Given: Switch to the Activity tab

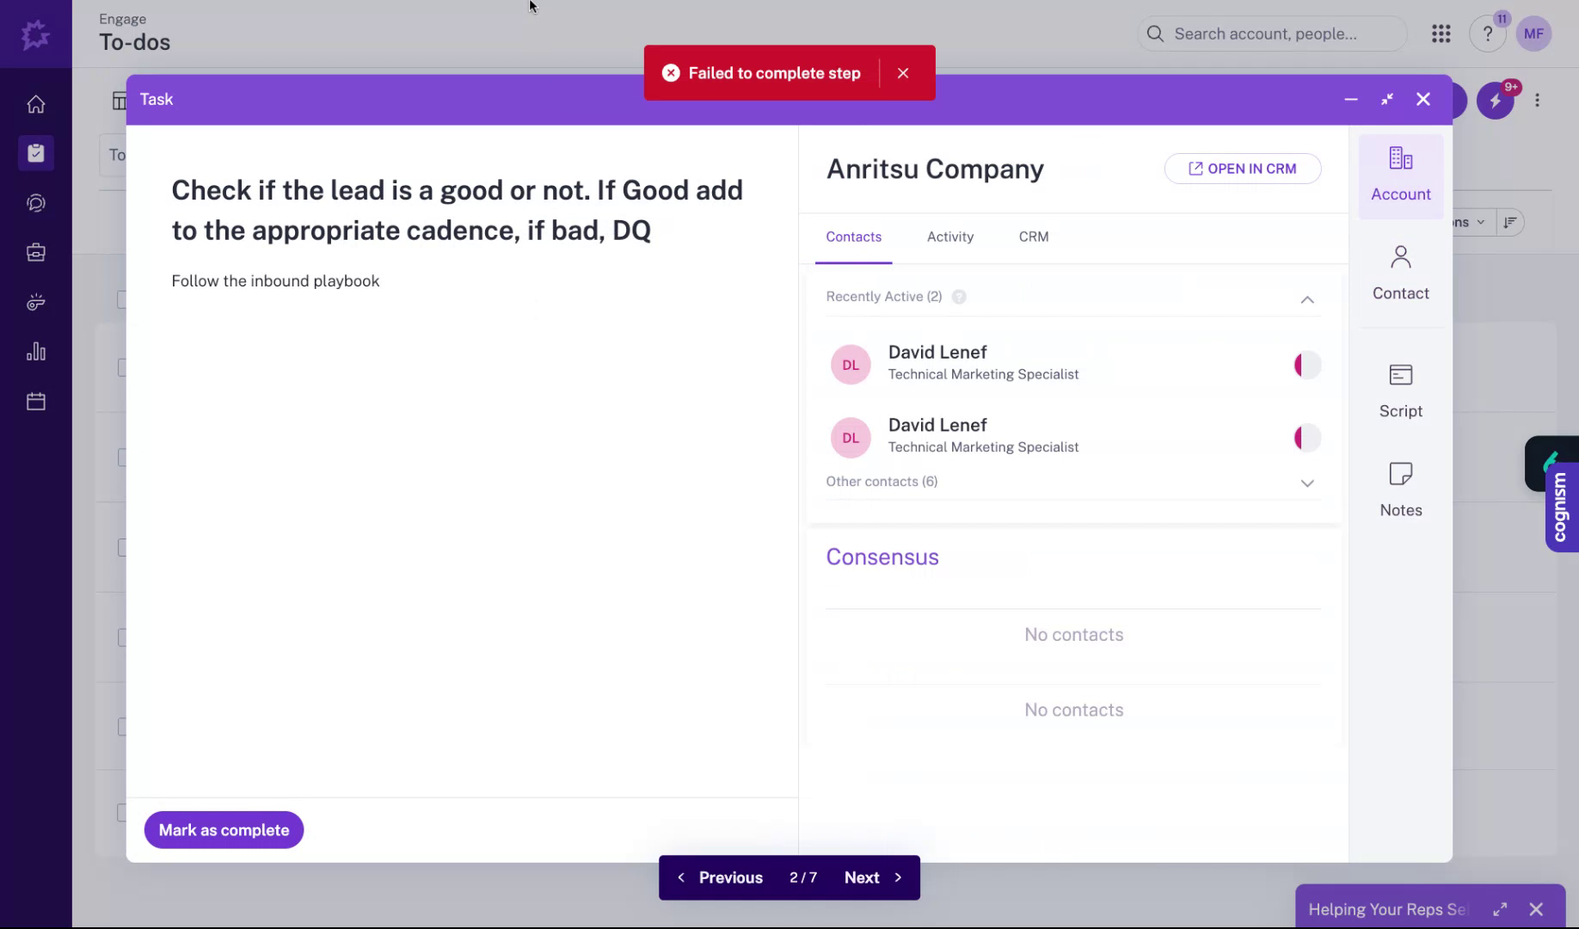Looking at the screenshot, I should click(x=949, y=237).
